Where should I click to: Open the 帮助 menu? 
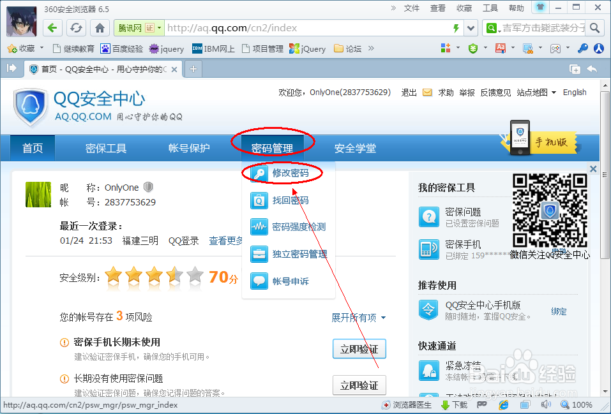click(517, 8)
